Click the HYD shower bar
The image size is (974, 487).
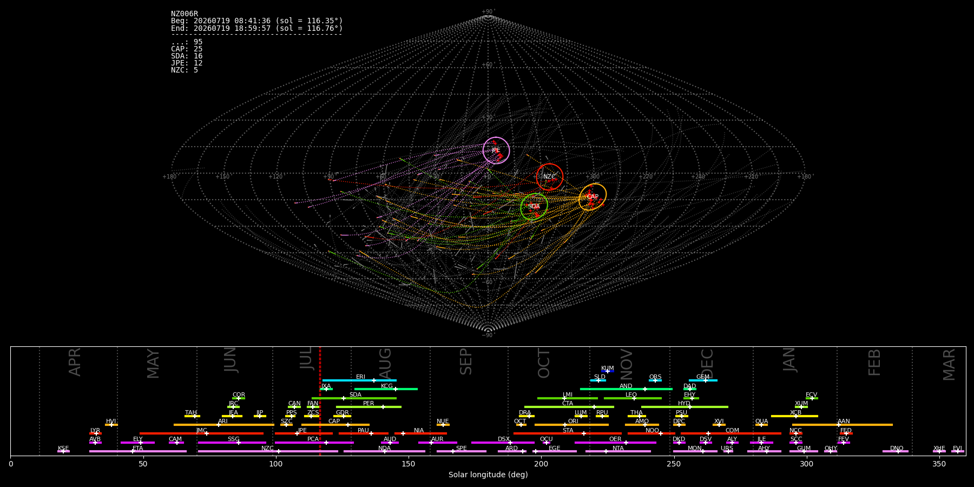coord(685,407)
